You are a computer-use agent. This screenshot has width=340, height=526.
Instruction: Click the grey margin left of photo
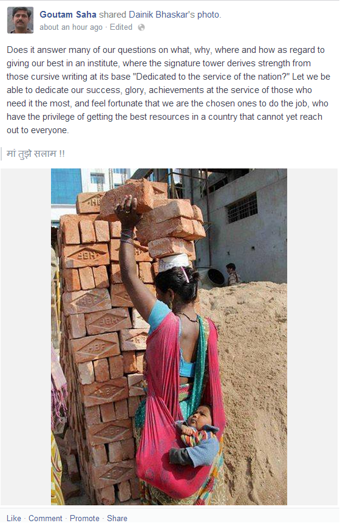(25, 336)
